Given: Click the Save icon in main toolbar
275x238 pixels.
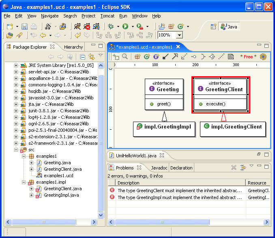Looking at the screenshot, I should click(x=25, y=26).
